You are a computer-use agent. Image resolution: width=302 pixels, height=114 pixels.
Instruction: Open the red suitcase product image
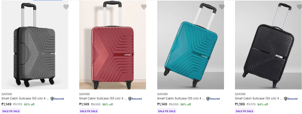tap(112, 45)
